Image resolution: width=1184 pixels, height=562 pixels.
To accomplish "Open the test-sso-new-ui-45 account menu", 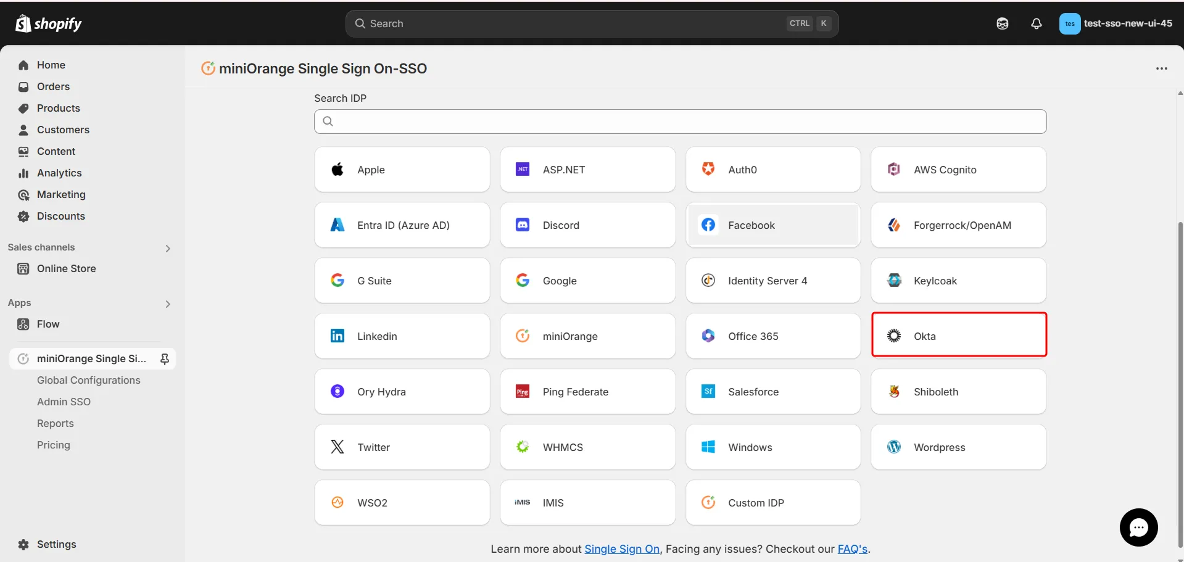I will [1116, 23].
